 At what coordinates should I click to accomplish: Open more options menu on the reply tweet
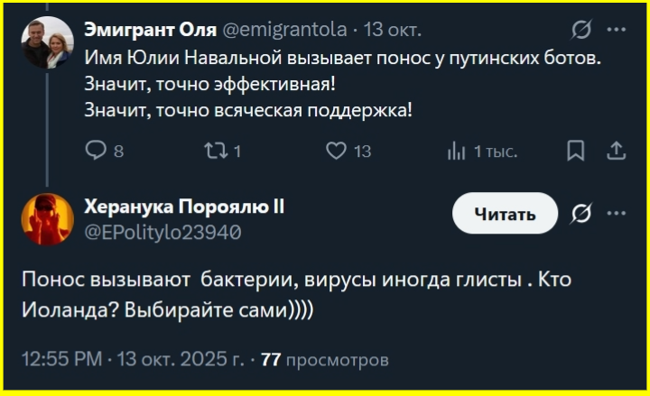(x=617, y=214)
